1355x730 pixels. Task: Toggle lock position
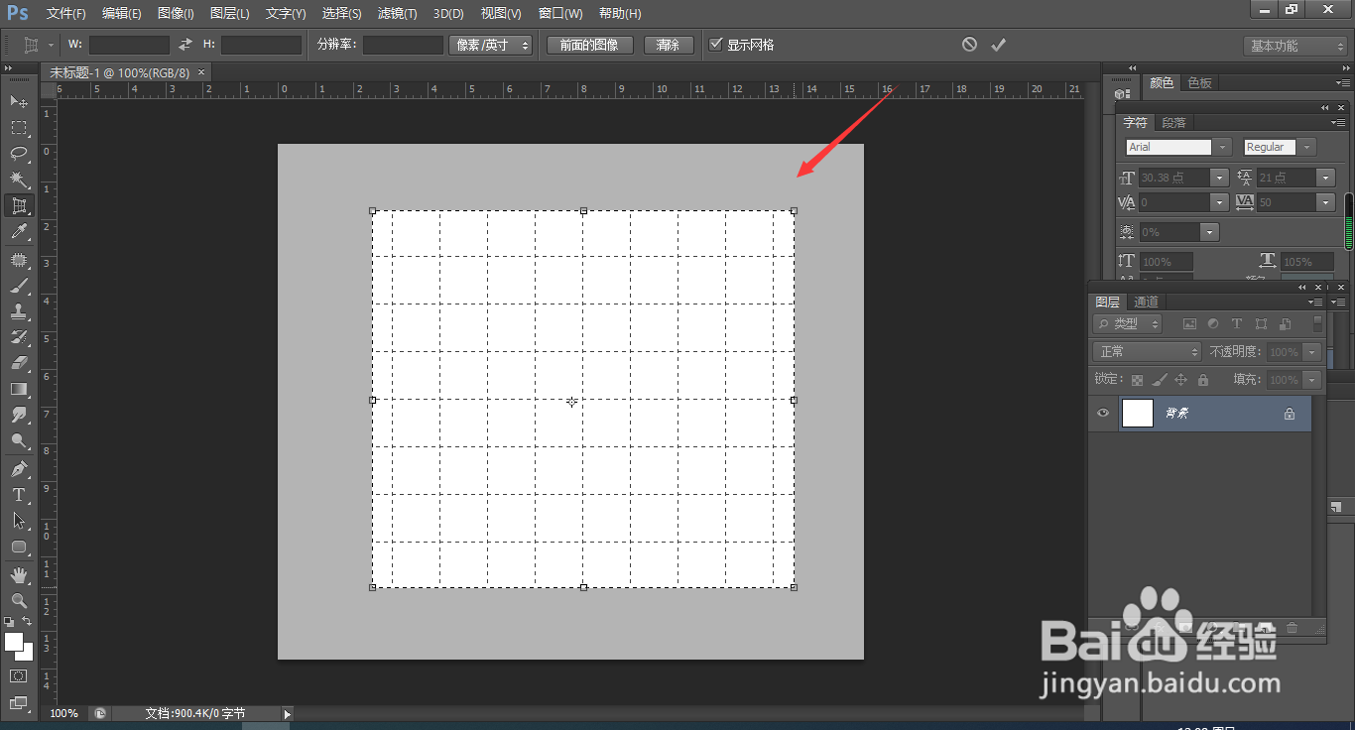point(1180,380)
